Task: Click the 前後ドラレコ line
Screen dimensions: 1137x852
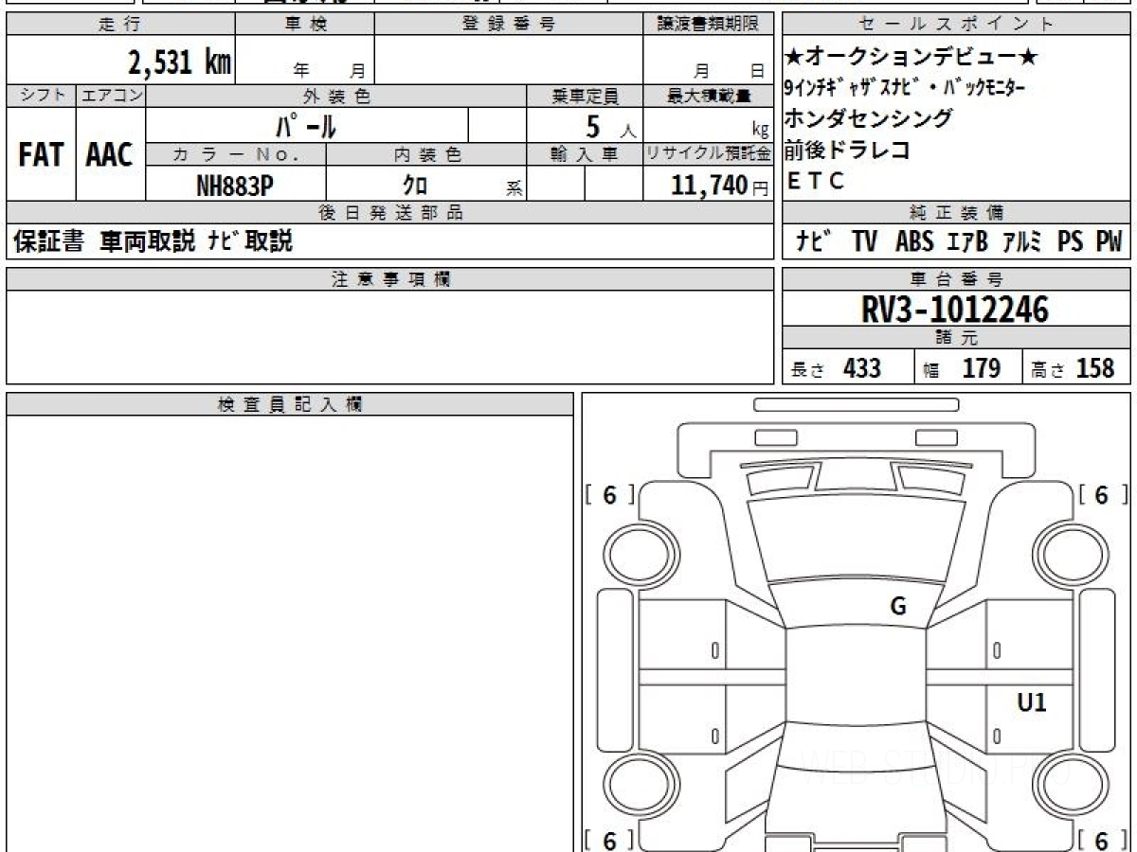Action: pos(849,150)
